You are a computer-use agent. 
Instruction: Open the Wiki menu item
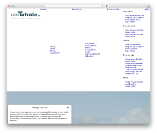(148, 9)
